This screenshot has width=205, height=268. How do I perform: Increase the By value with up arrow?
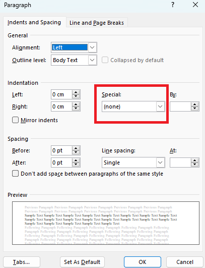194,104
